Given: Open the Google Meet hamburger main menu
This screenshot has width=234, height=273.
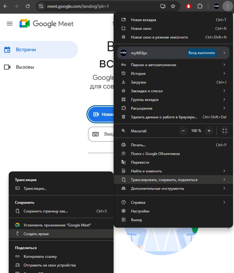Looking at the screenshot, I should point(10,24).
